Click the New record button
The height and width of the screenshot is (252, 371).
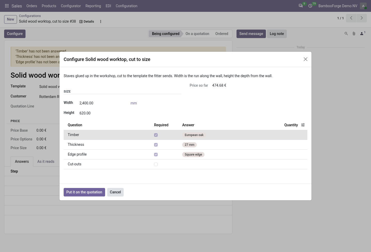pyautogui.click(x=11, y=19)
